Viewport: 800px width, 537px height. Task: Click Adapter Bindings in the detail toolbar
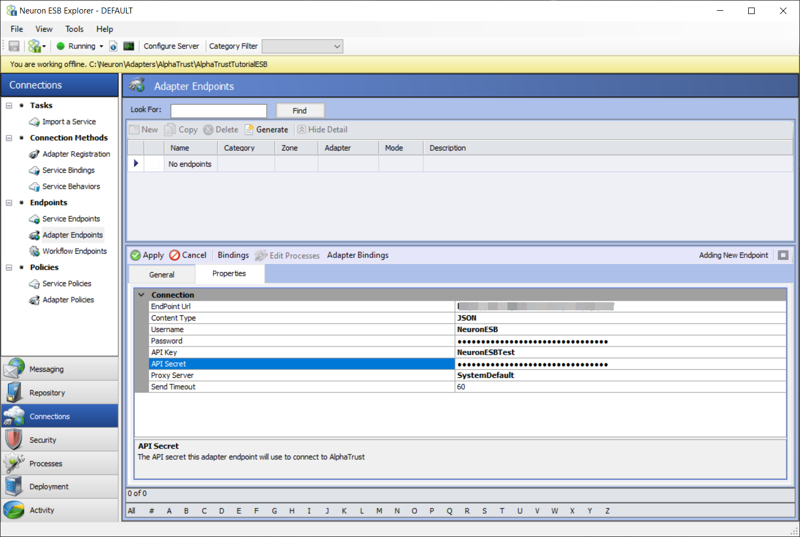[358, 255]
